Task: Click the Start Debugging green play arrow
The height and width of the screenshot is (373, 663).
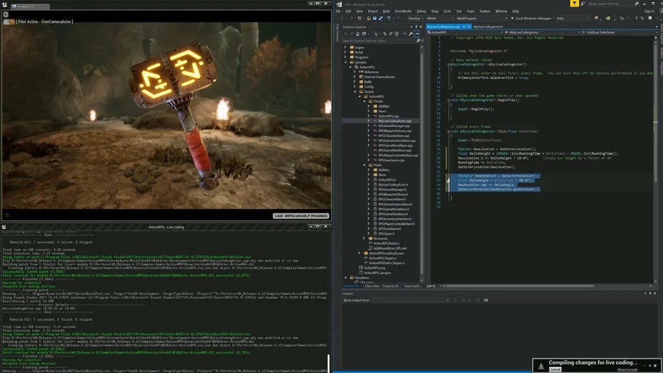Action: (512, 18)
